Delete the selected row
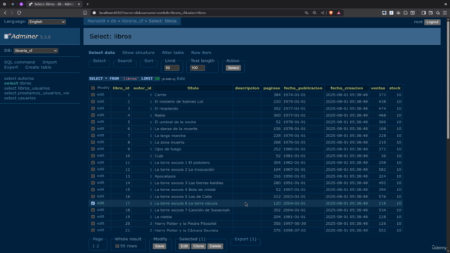Viewport: 450px width, 253px height. point(215,246)
